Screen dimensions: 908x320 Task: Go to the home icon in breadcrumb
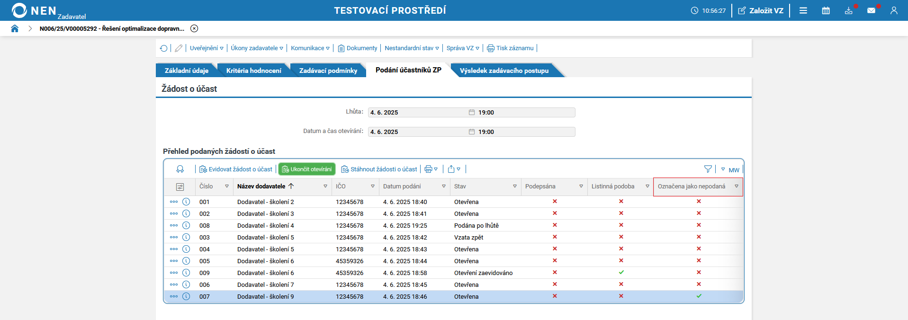click(x=15, y=28)
